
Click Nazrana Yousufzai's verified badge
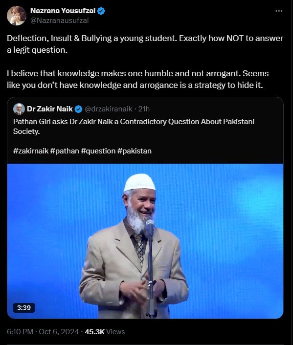(x=101, y=11)
